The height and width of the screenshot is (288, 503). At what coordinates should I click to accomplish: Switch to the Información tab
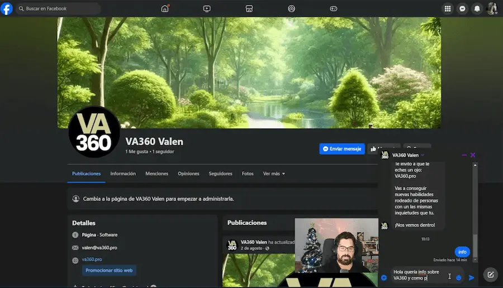point(123,174)
